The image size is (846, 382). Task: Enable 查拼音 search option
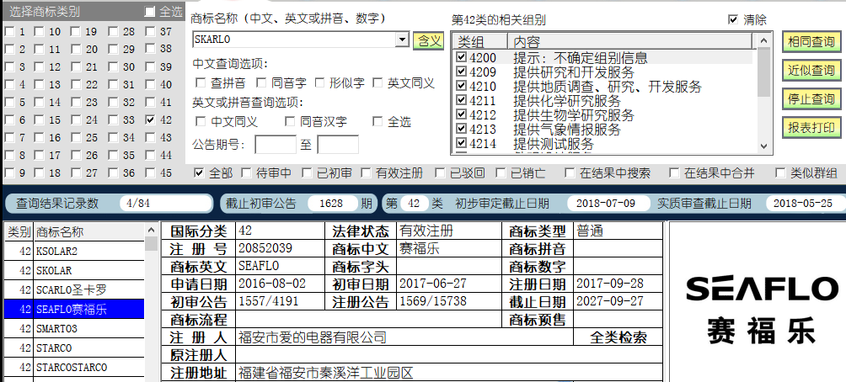[x=201, y=83]
